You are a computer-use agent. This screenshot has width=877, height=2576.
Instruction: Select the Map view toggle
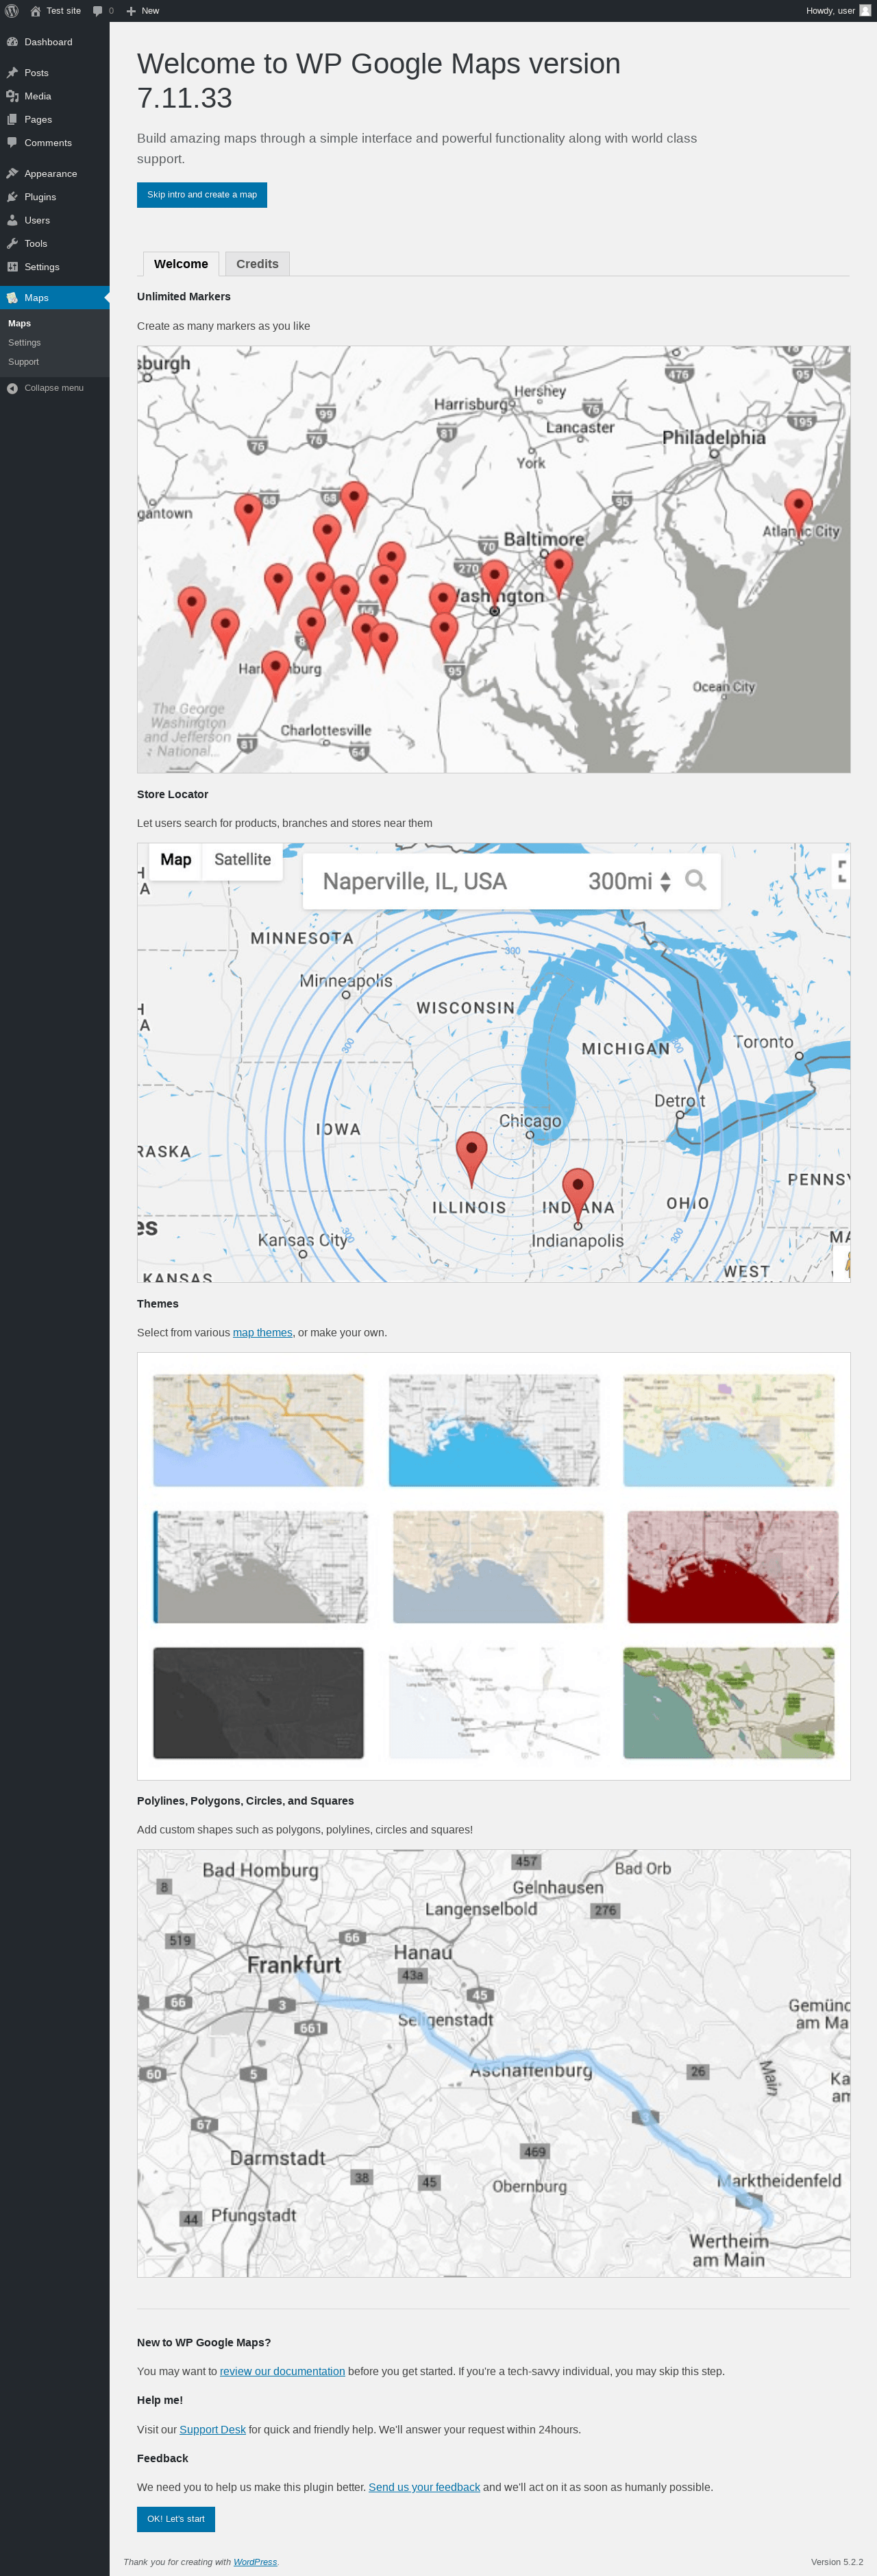point(176,860)
